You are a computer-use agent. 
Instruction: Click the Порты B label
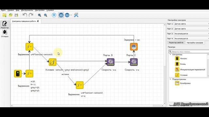point(108,55)
